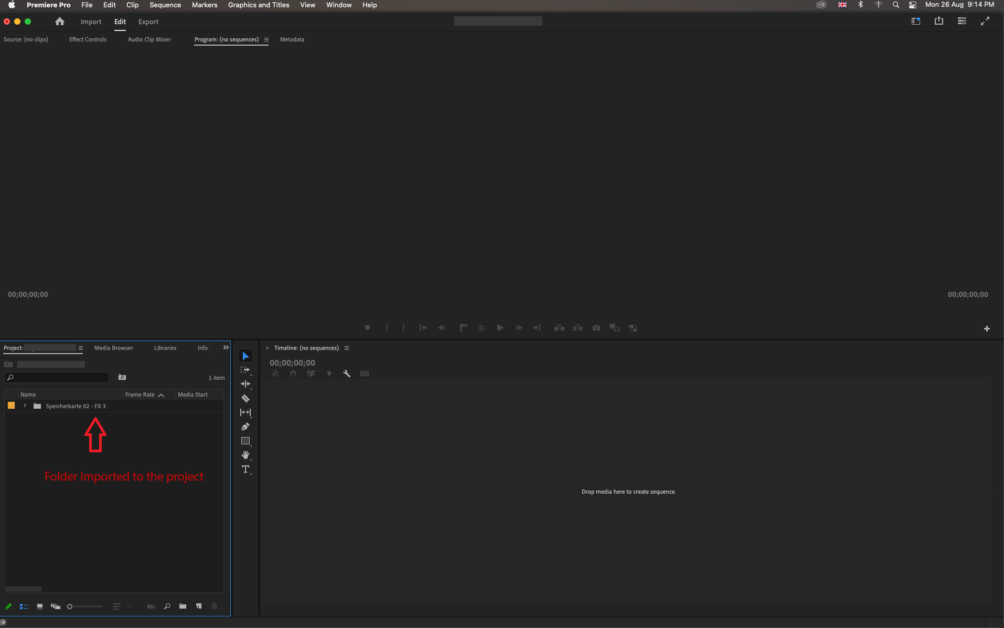The width and height of the screenshot is (1004, 628).
Task: Click the trash Clear icon
Action: pos(215,606)
